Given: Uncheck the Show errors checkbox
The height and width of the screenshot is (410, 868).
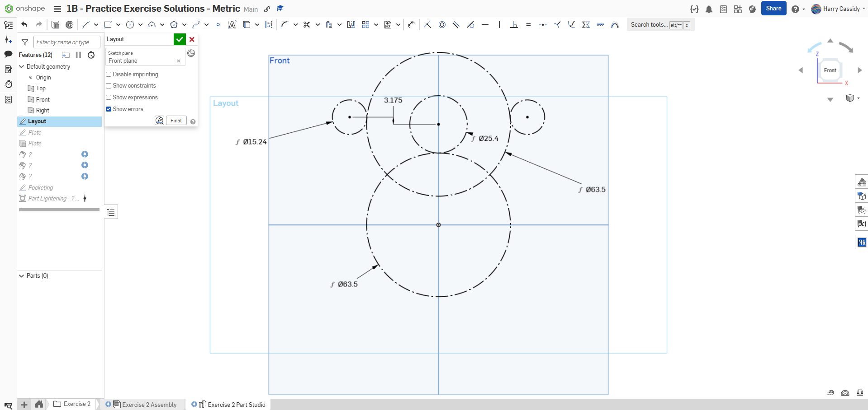Looking at the screenshot, I should coord(109,109).
